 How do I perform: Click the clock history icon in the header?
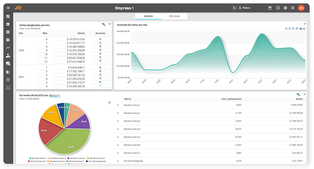[278, 8]
